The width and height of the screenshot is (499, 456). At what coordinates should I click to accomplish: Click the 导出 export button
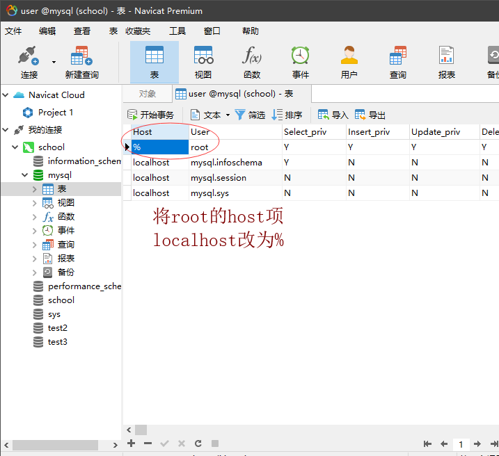click(370, 115)
